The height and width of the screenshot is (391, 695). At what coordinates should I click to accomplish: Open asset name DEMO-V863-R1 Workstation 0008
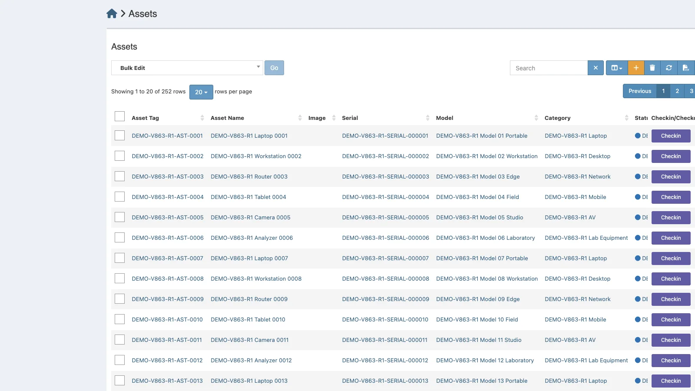point(256,278)
